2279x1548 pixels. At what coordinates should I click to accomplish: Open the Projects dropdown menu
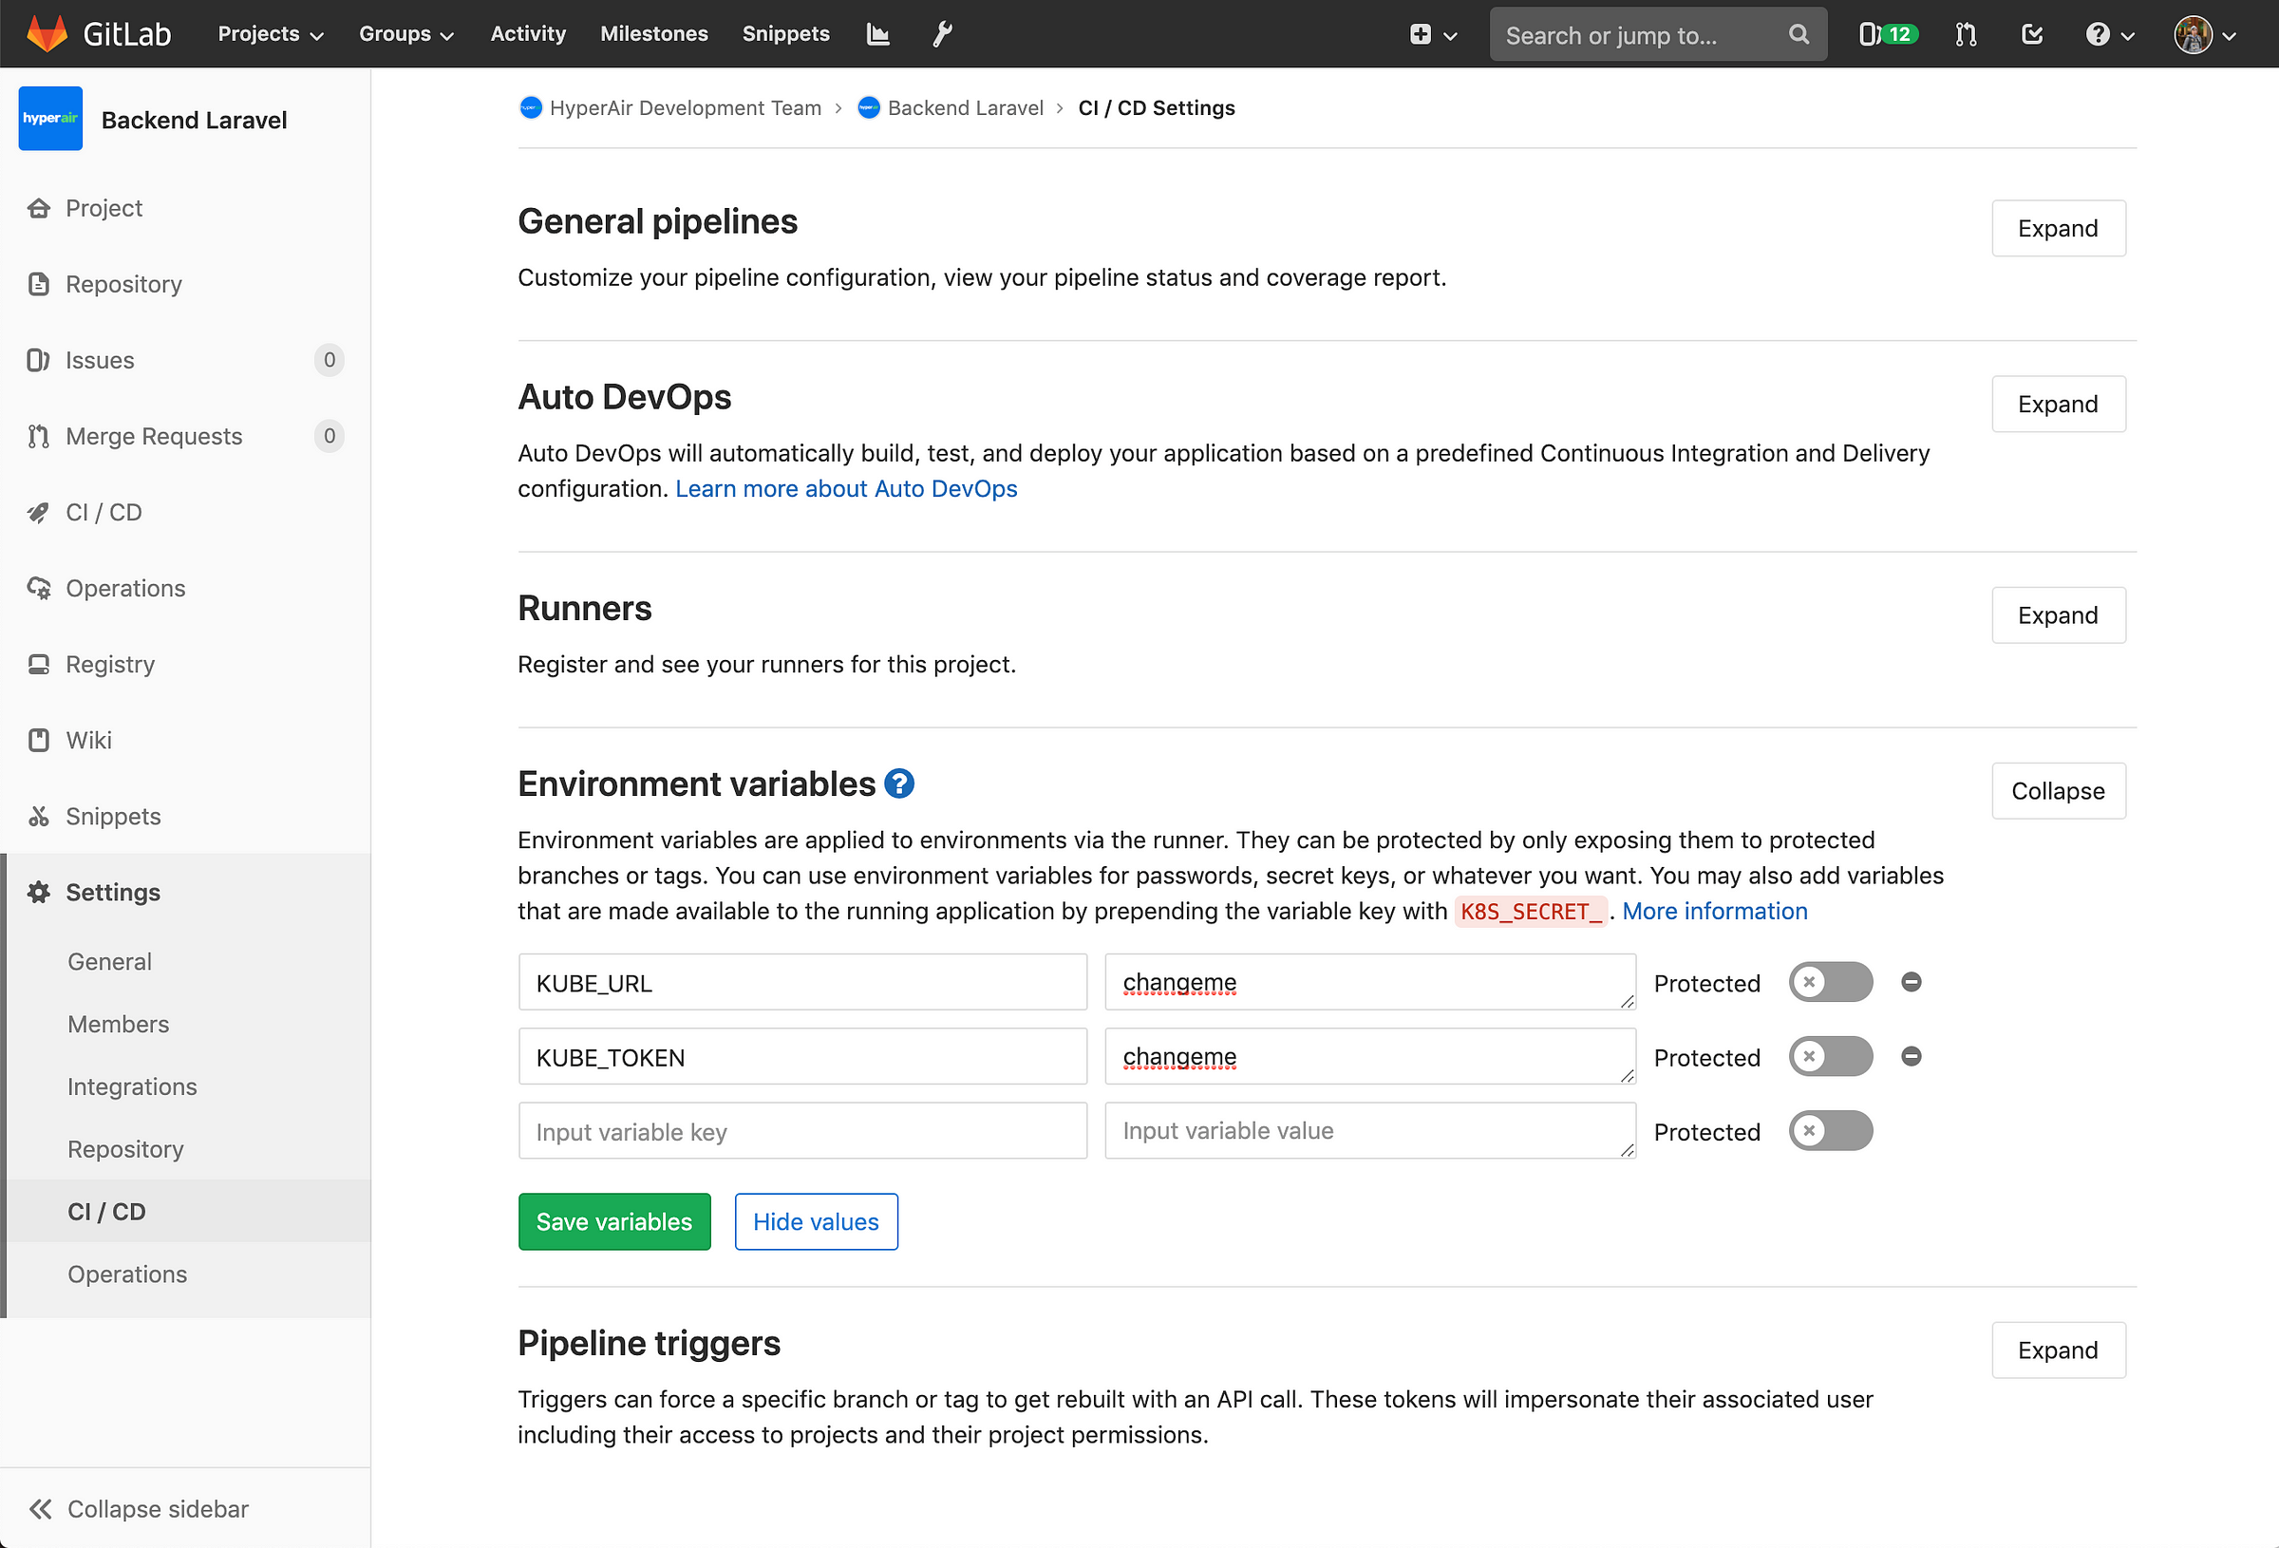[271, 34]
